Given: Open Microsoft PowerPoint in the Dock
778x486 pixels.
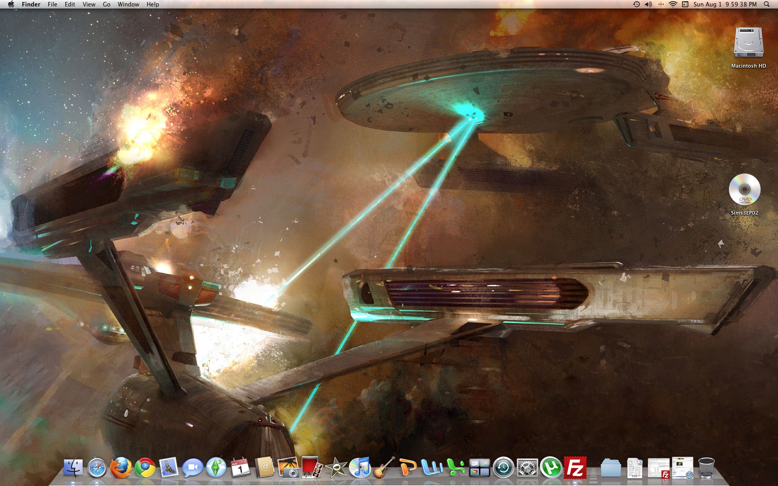Looking at the screenshot, I should (408, 468).
